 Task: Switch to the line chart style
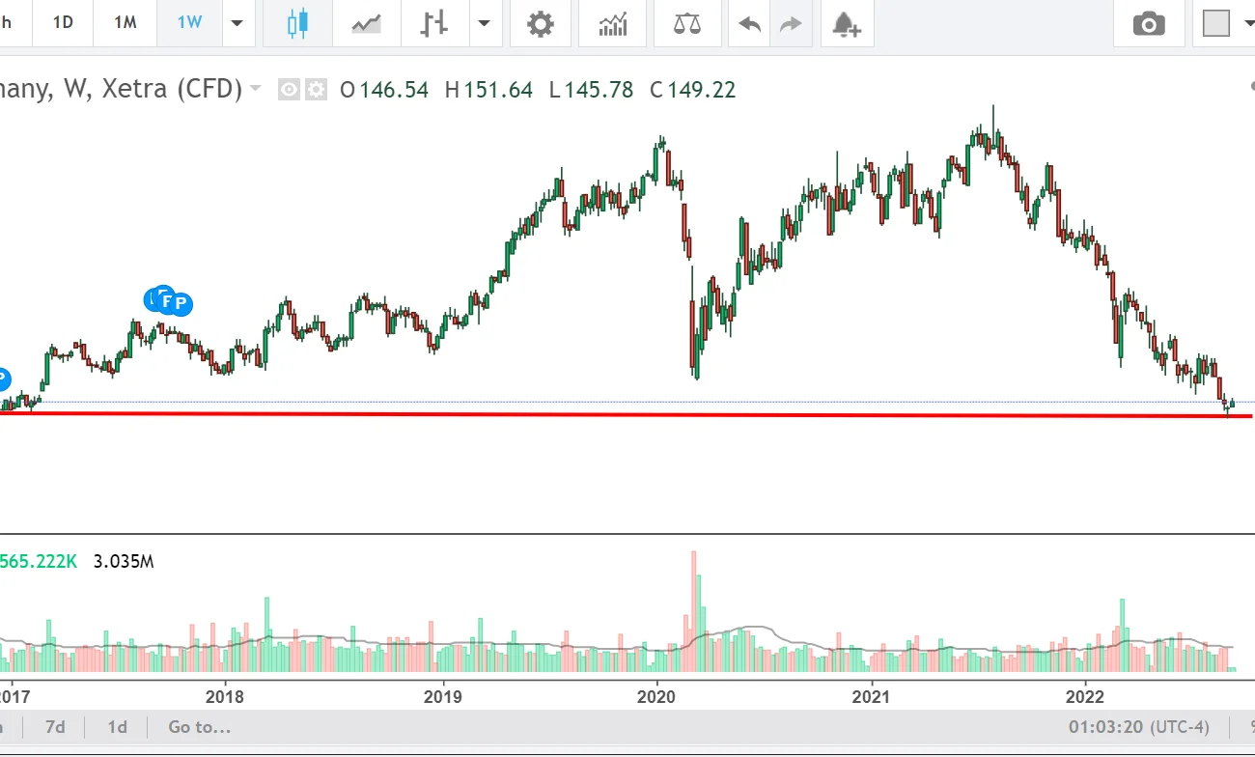(x=366, y=24)
